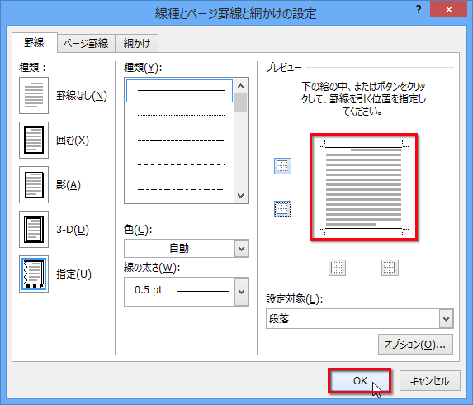This screenshot has height=405, width=473.
Task: Select the solid line style in the list
Action: click(x=179, y=91)
